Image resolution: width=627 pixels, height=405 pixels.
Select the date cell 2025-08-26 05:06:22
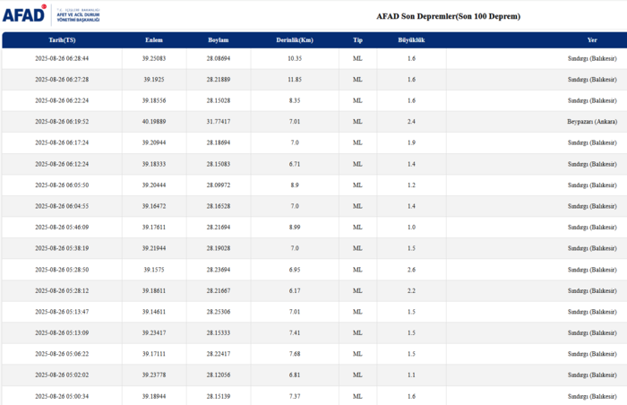tap(62, 354)
